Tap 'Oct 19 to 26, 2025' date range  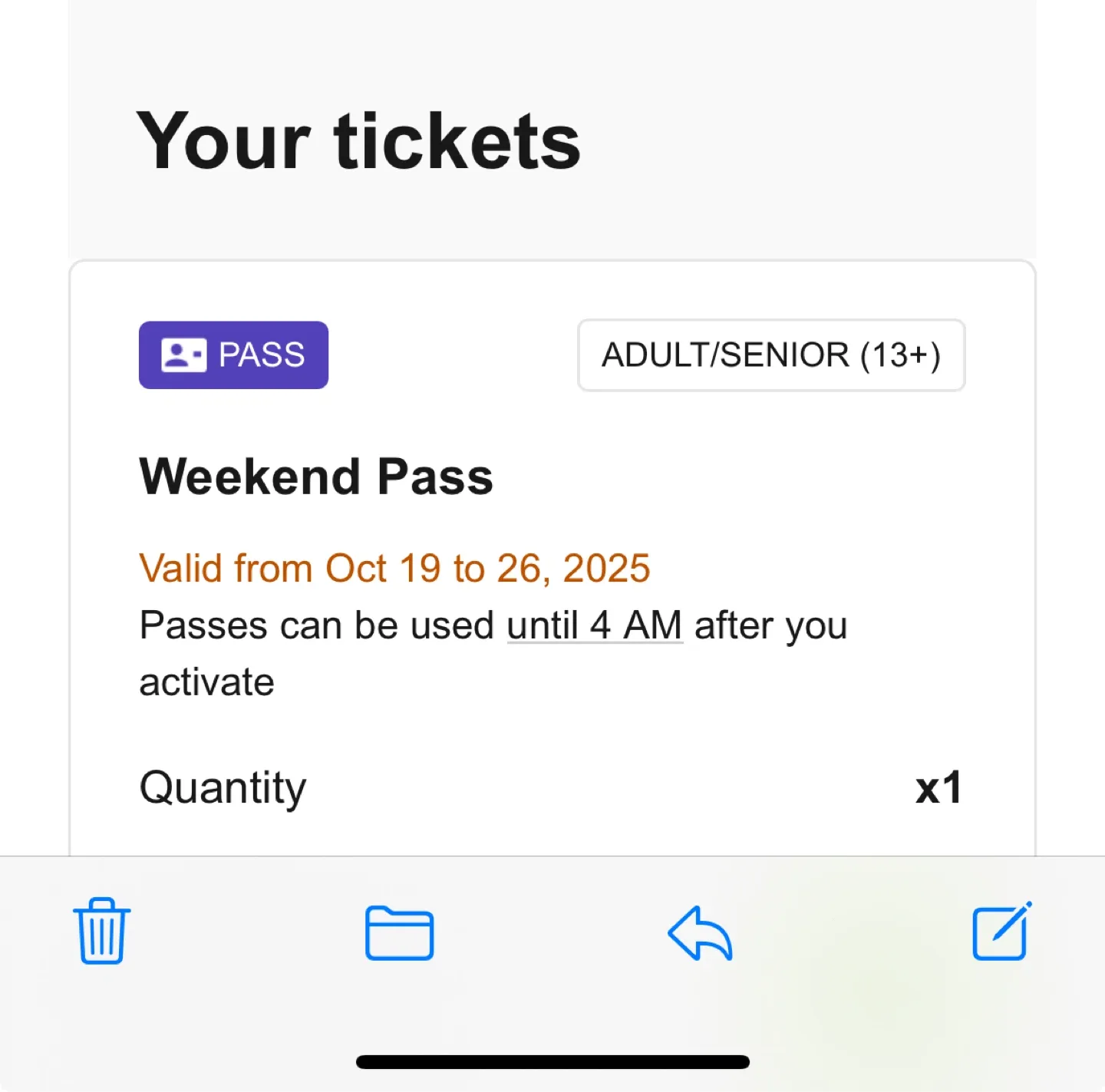pyautogui.click(x=488, y=568)
